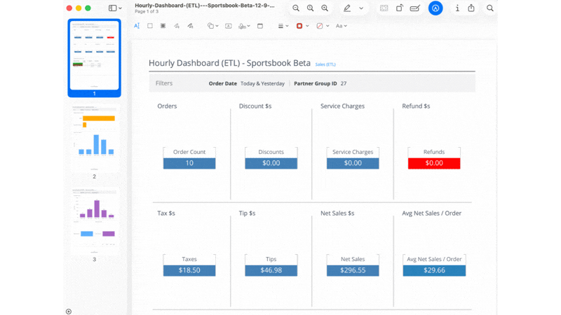561x315 pixels.
Task: Open the highlight pen options chevron
Action: pos(361,8)
